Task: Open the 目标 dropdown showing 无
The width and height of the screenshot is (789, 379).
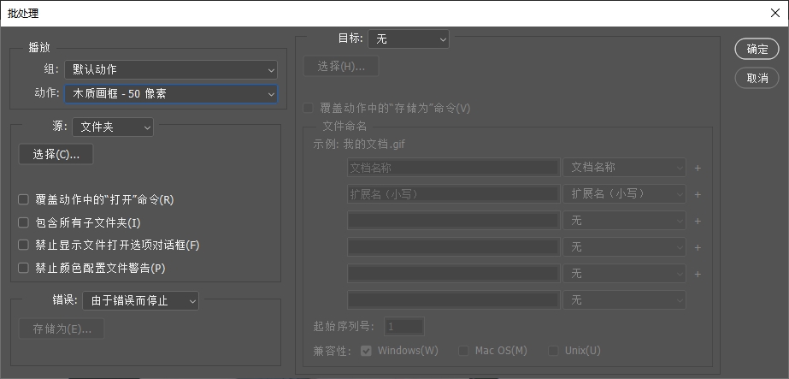Action: 408,38
